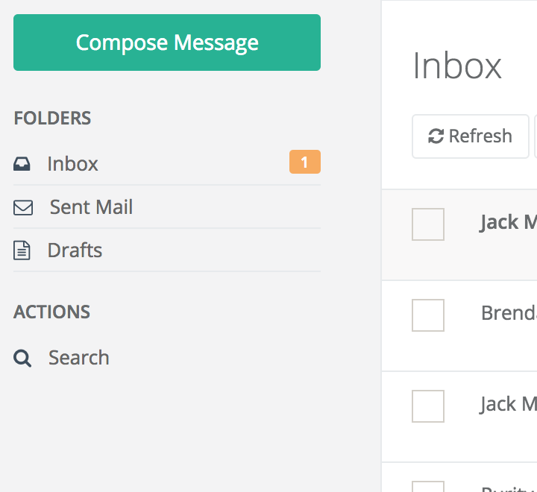Select Search under Actions

(78, 358)
